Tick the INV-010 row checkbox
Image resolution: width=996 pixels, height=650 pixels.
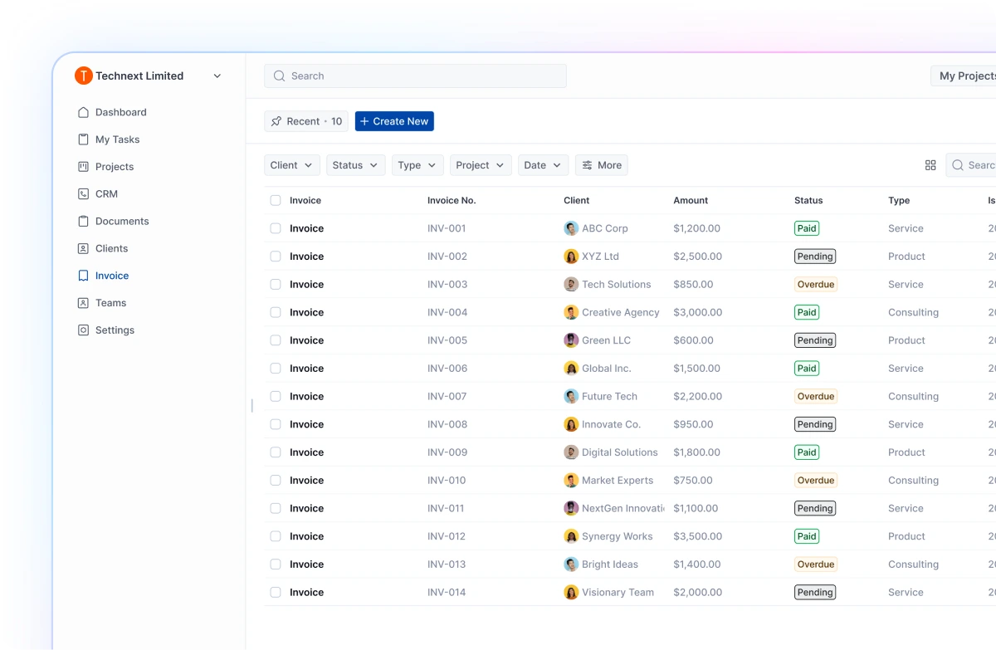tap(276, 480)
